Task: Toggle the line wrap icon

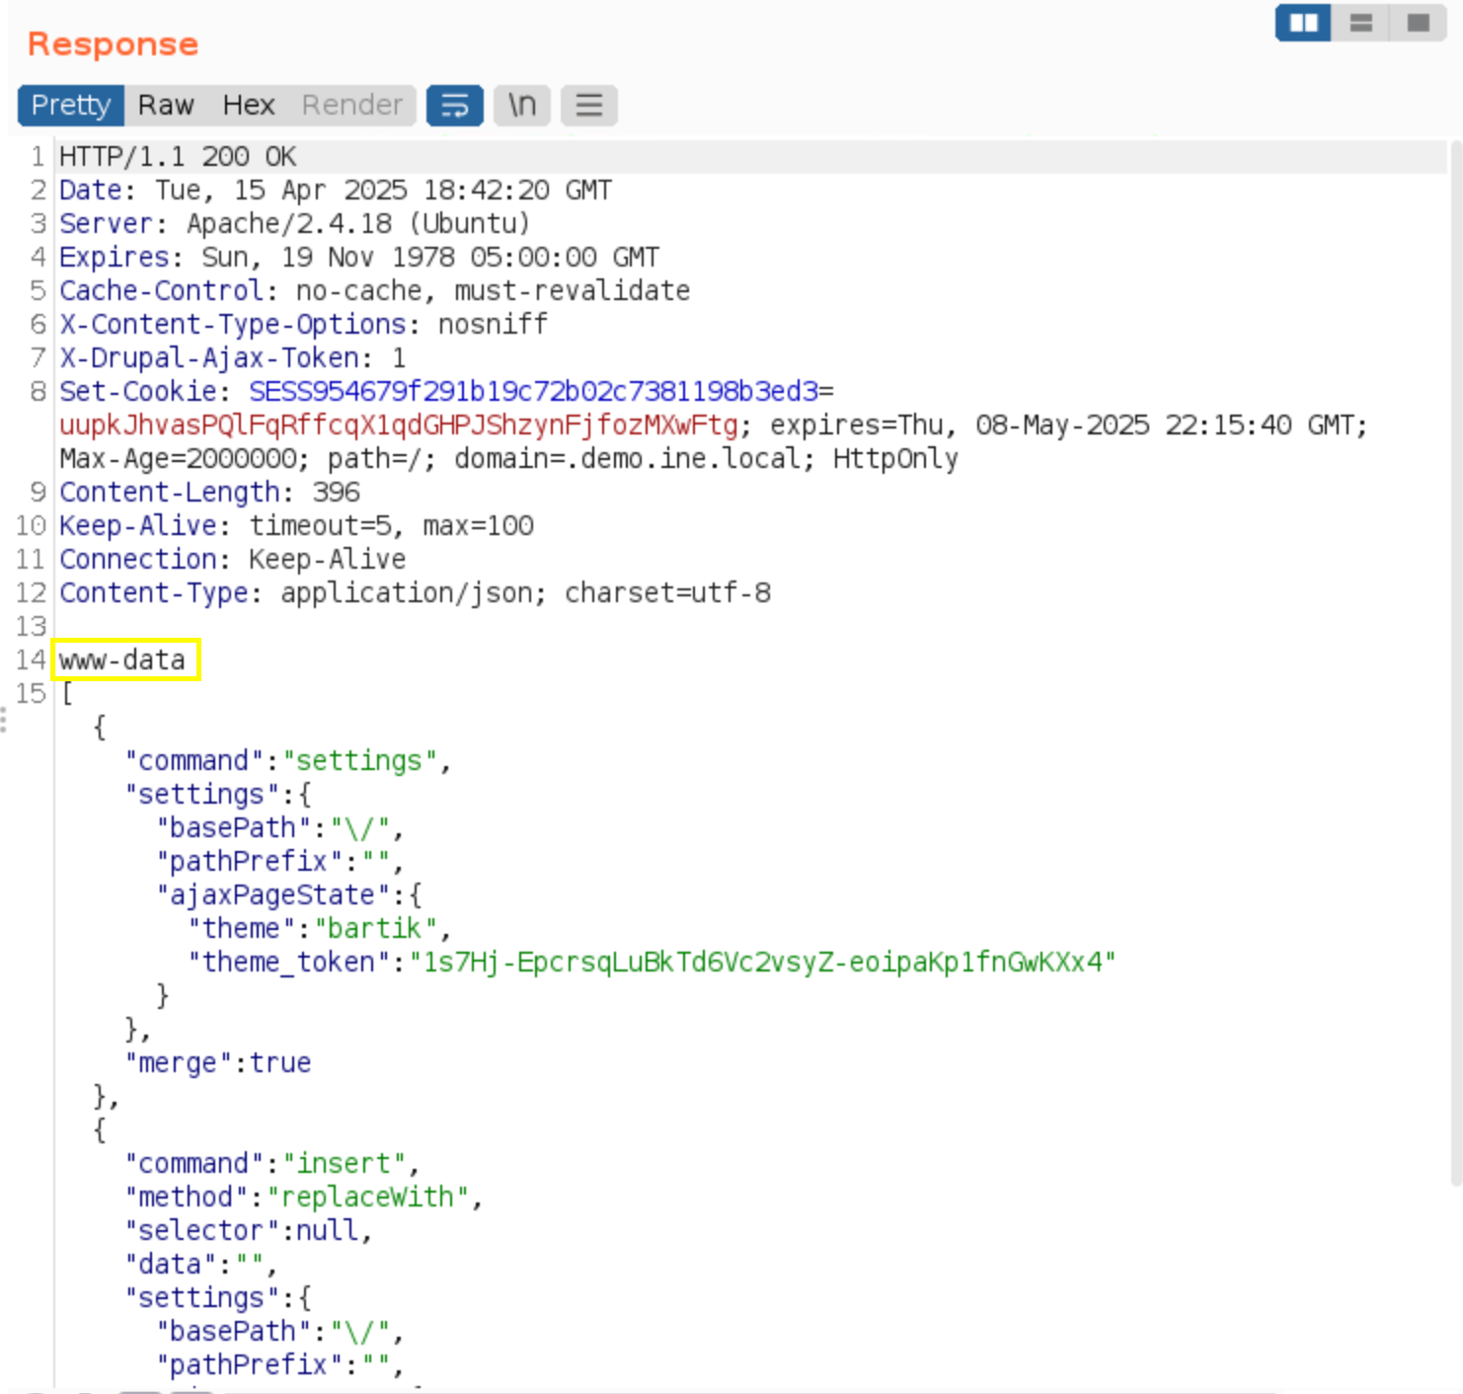Action: [454, 105]
